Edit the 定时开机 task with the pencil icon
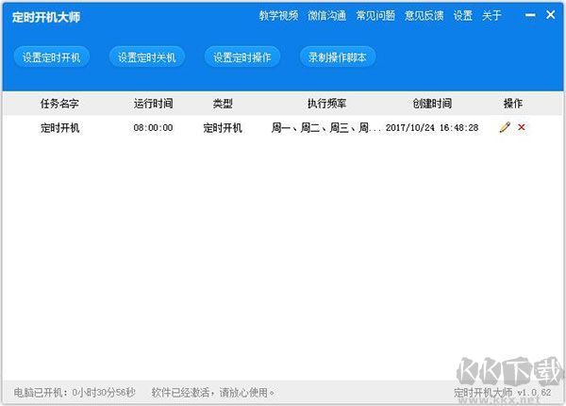The image size is (566, 406). click(505, 127)
